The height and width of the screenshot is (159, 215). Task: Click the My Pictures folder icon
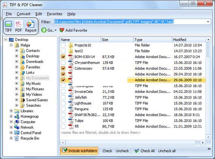pyautogui.click(x=22, y=89)
